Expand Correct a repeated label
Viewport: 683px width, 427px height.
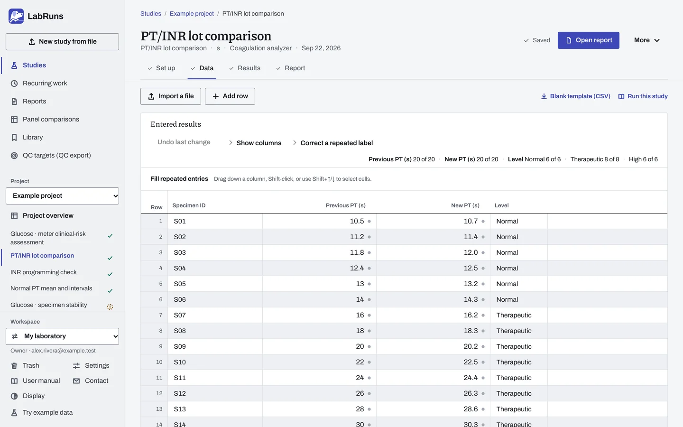[333, 143]
